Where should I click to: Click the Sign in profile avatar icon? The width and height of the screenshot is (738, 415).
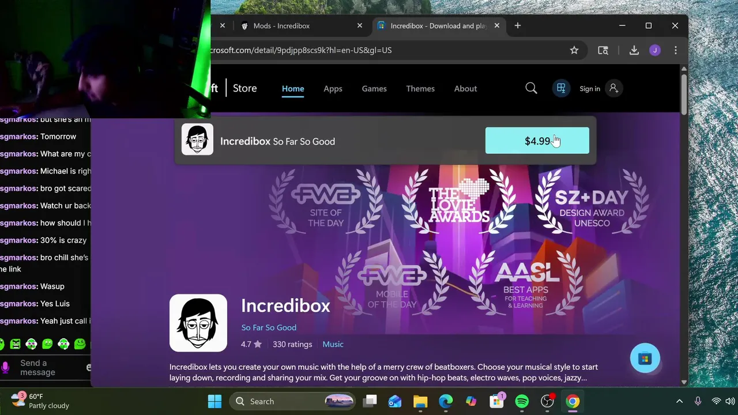pos(613,88)
